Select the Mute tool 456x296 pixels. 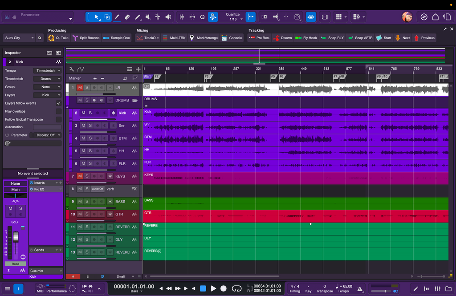coord(148,16)
